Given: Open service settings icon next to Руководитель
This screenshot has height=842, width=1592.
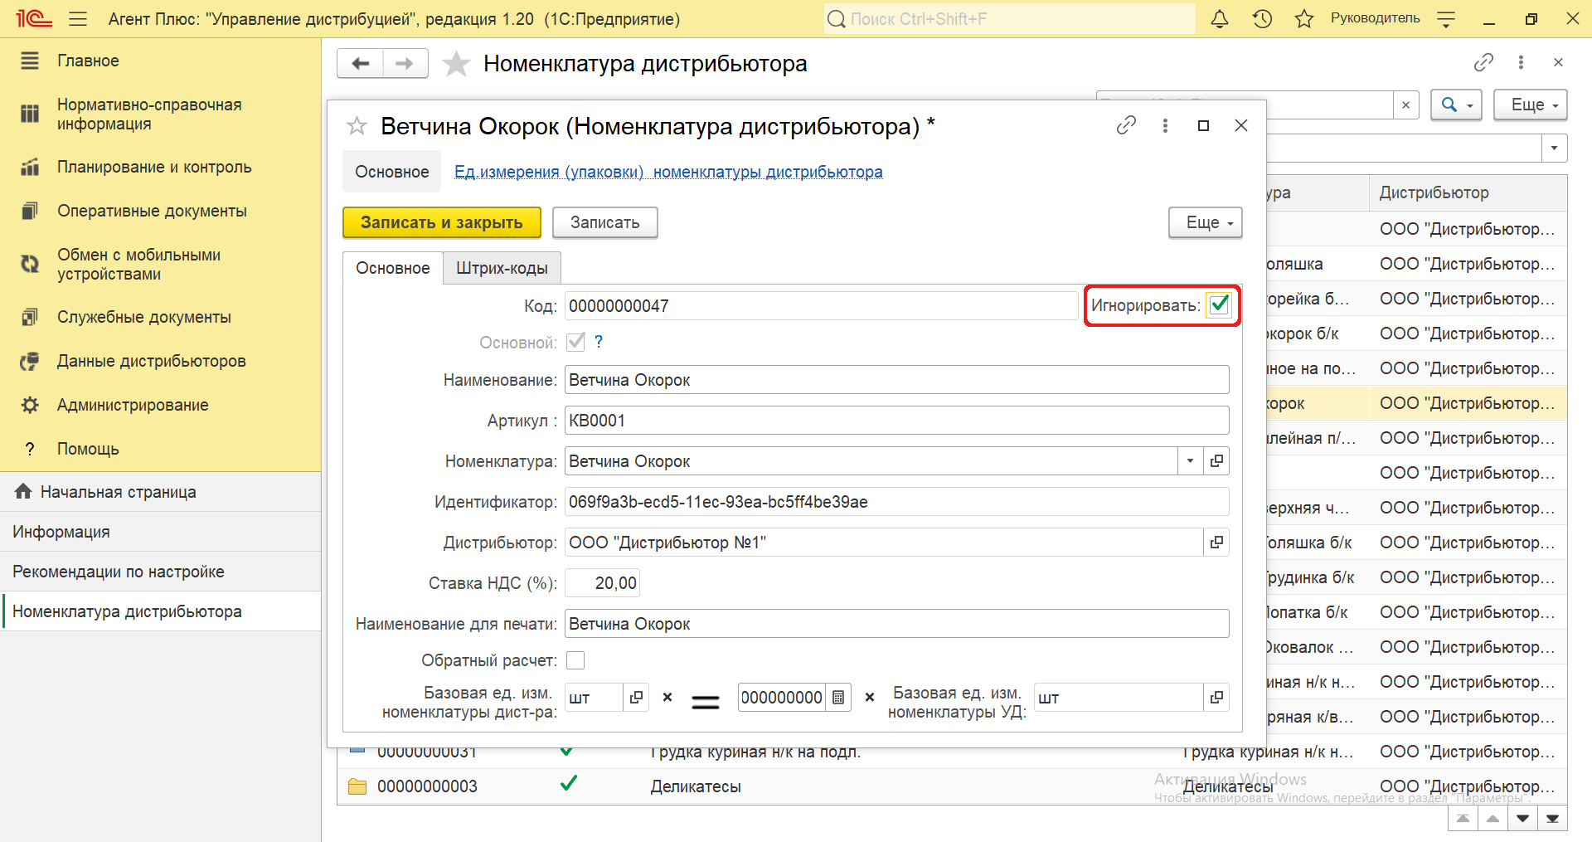Looking at the screenshot, I should click(1446, 19).
